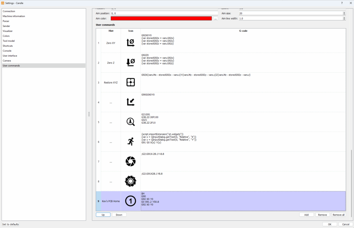The height and width of the screenshot is (228, 354).
Task: Open the Aim color picker ellipsis button
Action: tap(215, 19)
